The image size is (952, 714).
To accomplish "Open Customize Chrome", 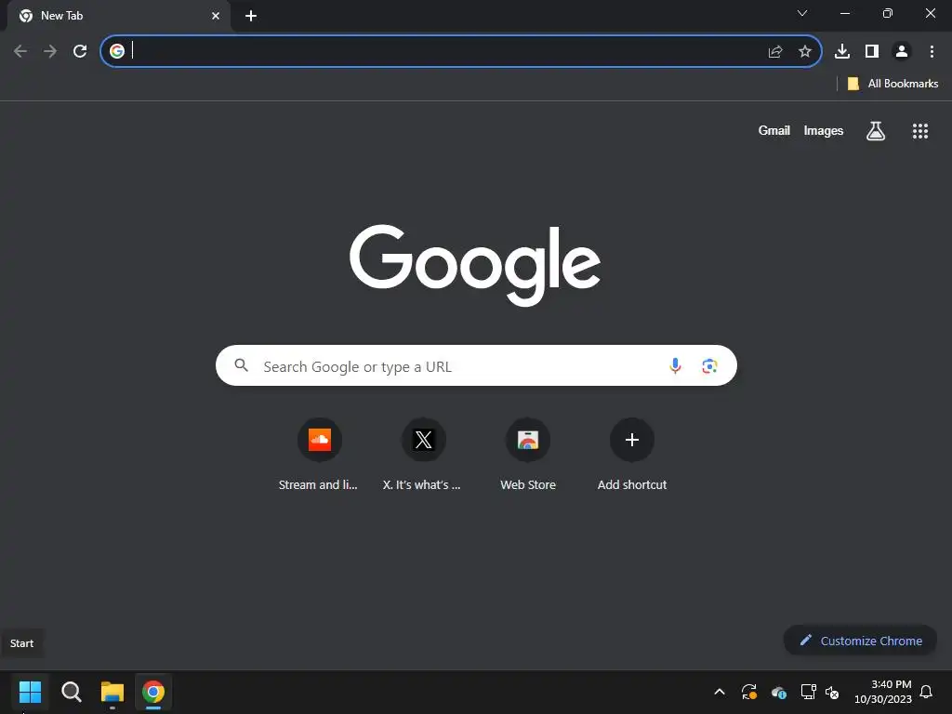I will (x=860, y=641).
